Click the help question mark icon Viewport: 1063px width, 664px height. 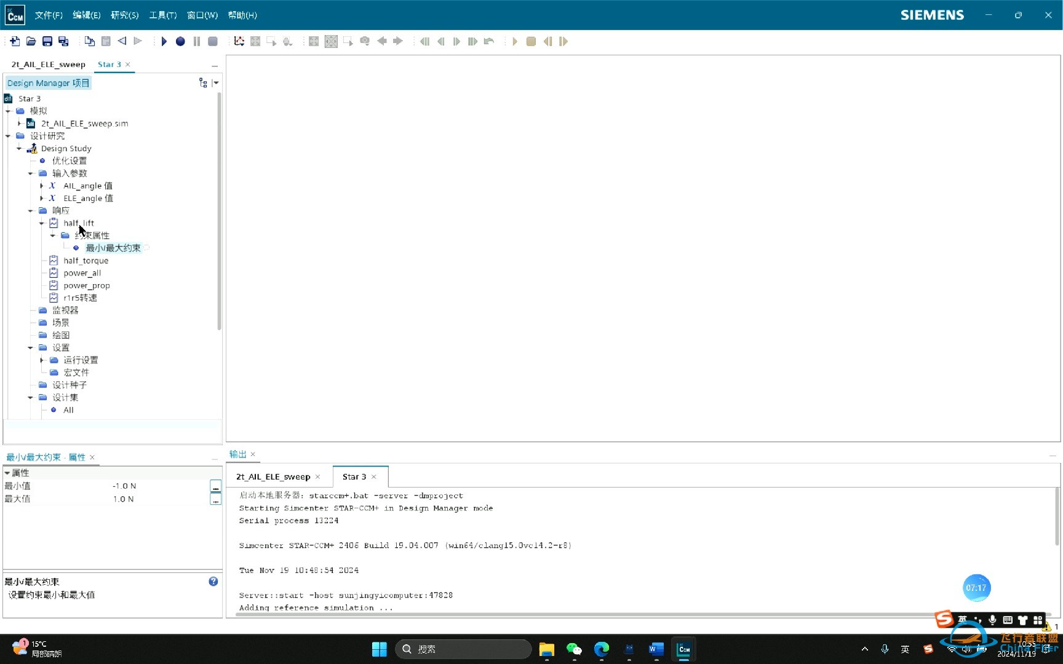213,581
